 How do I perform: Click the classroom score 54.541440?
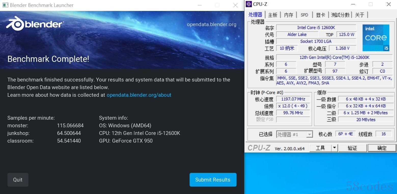click(69, 141)
